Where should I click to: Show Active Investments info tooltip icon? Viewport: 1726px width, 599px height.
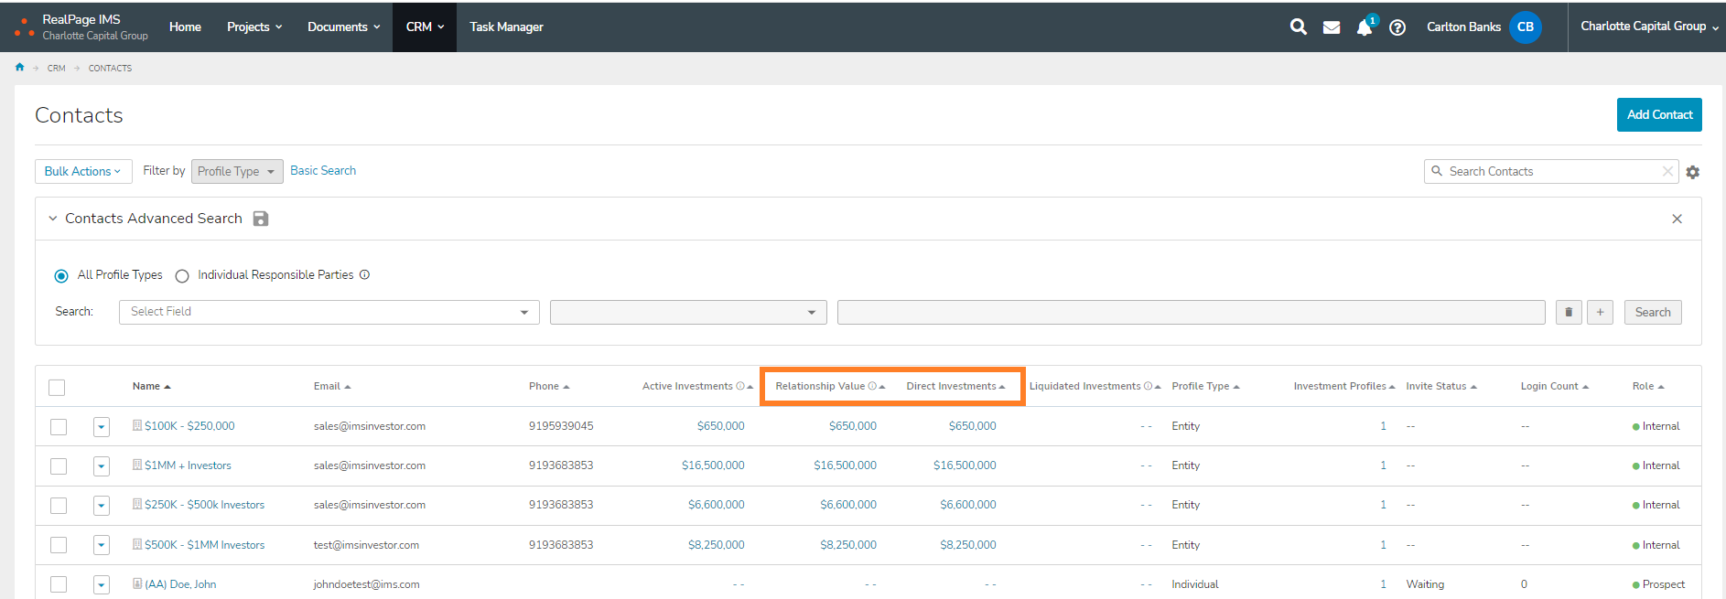(x=740, y=386)
